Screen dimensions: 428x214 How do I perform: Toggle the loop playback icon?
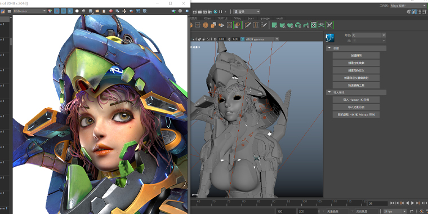tap(412, 211)
